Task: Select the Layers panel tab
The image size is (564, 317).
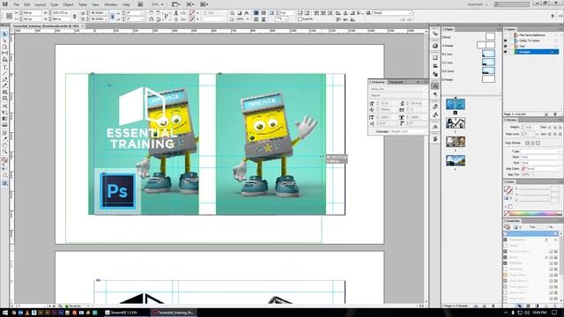Action: pyautogui.click(x=510, y=29)
